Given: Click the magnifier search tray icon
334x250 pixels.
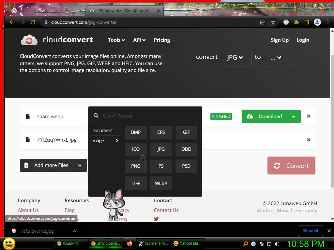Looking at the screenshot, I should [246, 244].
